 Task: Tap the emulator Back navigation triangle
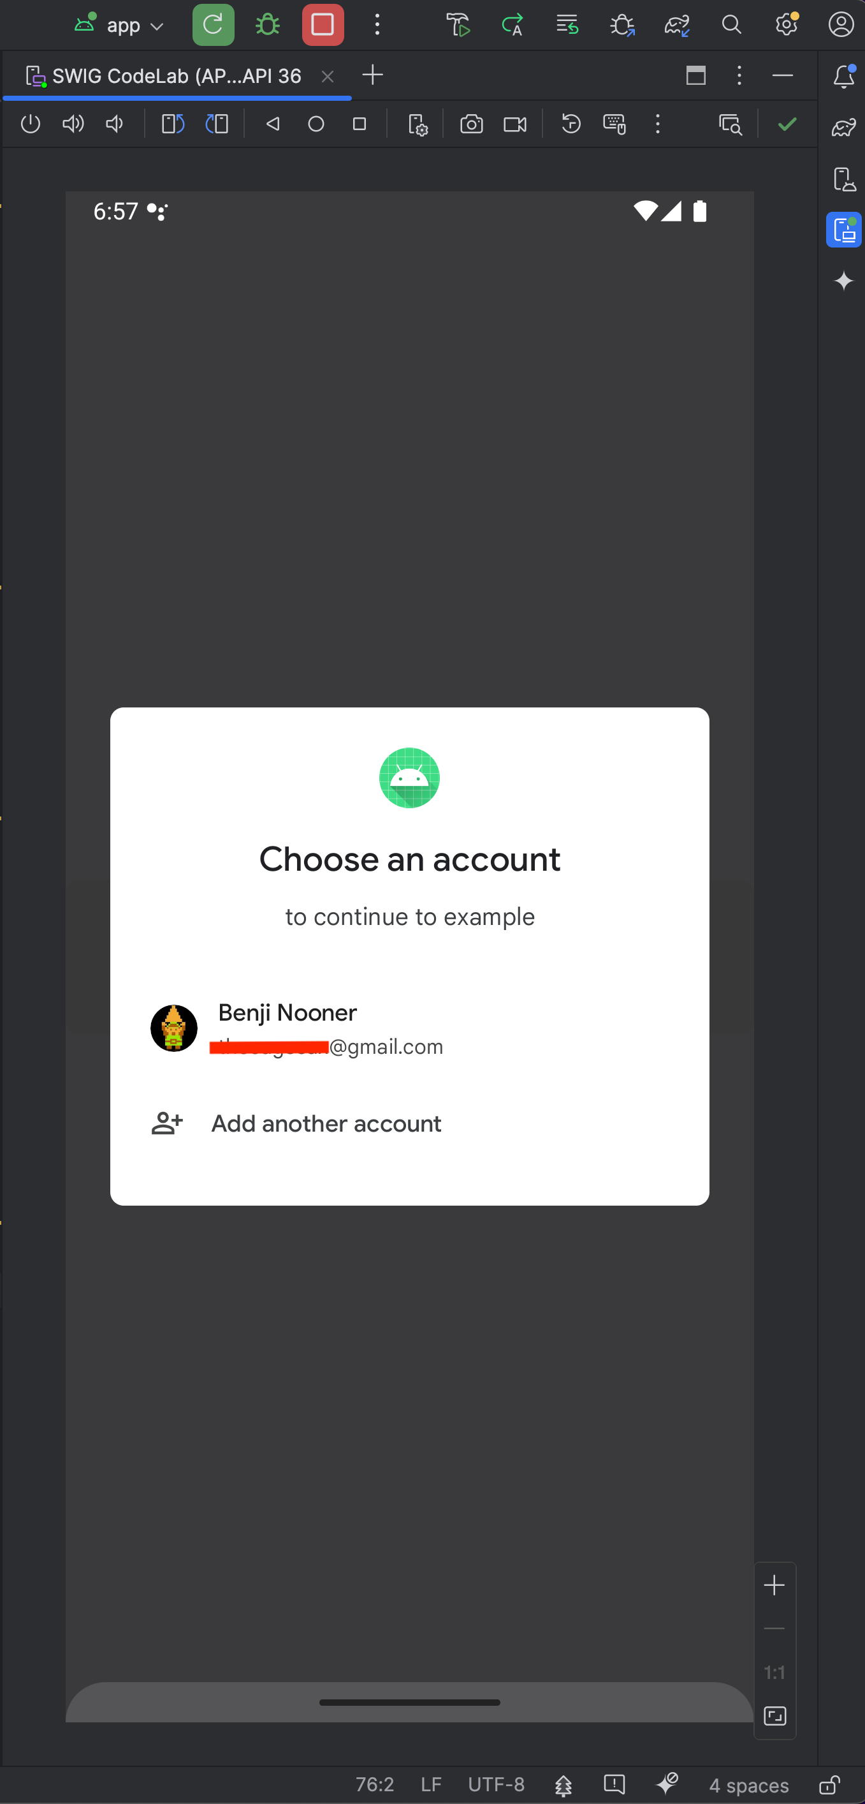tap(273, 124)
